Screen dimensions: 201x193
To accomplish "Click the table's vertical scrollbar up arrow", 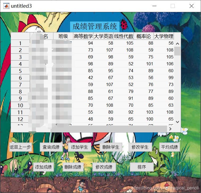I will point(177,44).
